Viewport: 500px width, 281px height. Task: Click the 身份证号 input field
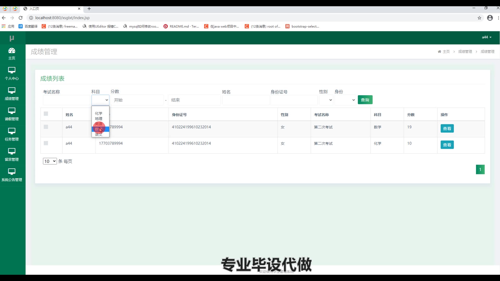click(294, 100)
